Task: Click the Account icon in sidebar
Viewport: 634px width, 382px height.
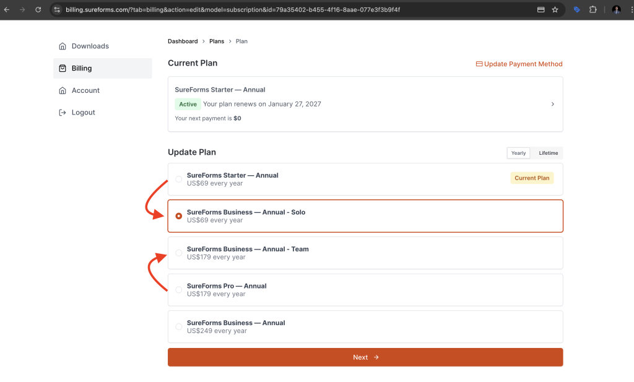Action: 63,90
